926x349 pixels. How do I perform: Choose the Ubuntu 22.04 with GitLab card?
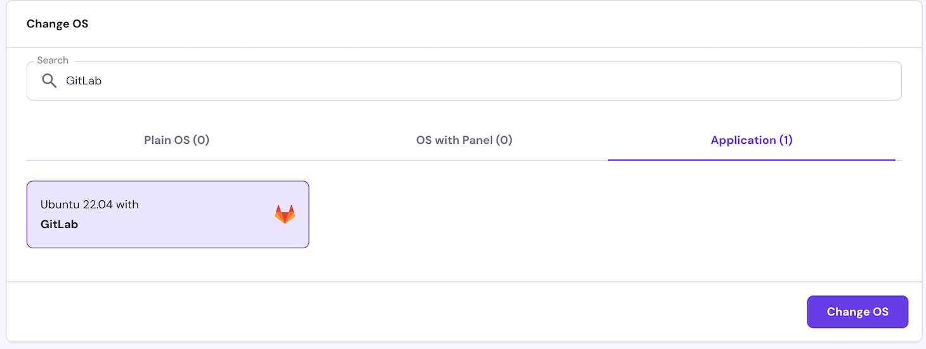167,214
